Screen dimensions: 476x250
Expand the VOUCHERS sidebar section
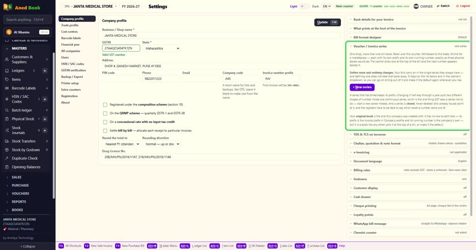tap(20, 193)
